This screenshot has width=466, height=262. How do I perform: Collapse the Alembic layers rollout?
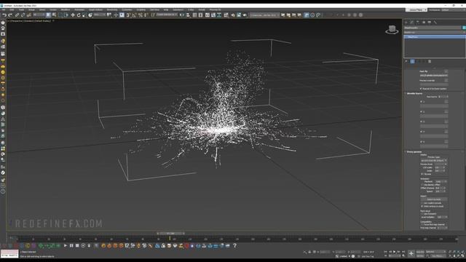[x=414, y=93]
